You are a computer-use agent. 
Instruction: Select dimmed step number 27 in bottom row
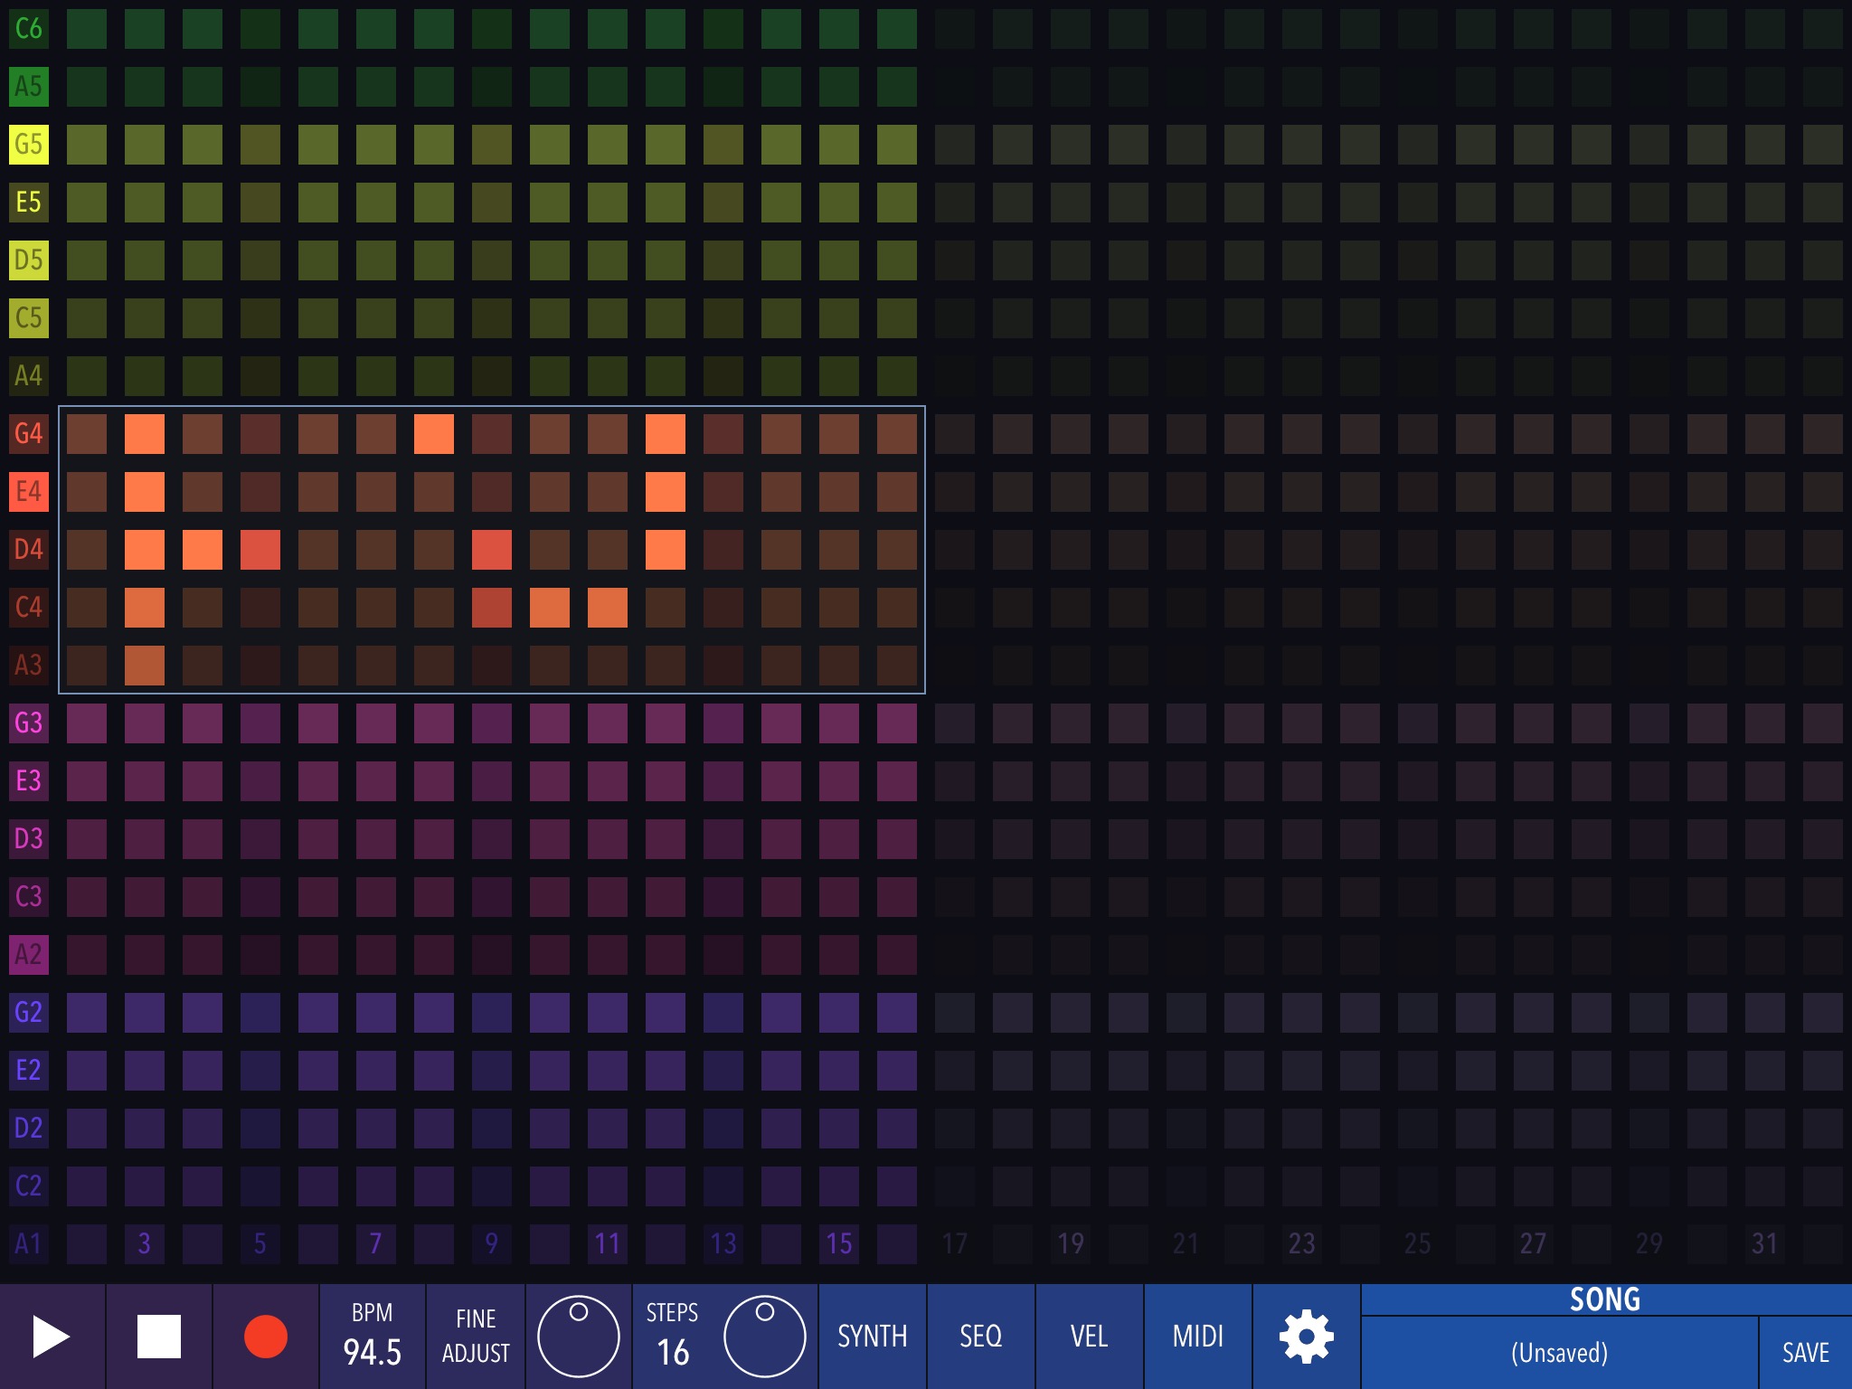tap(1534, 1244)
